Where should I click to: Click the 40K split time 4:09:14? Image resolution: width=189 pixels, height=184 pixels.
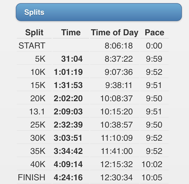[68, 164]
